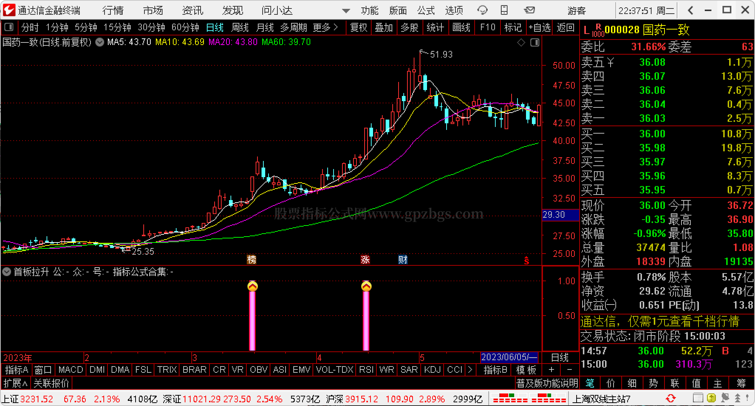Viewport: 755px width, 406px height.
Task: Open the 普及版功能说明 link
Action: click(x=547, y=383)
